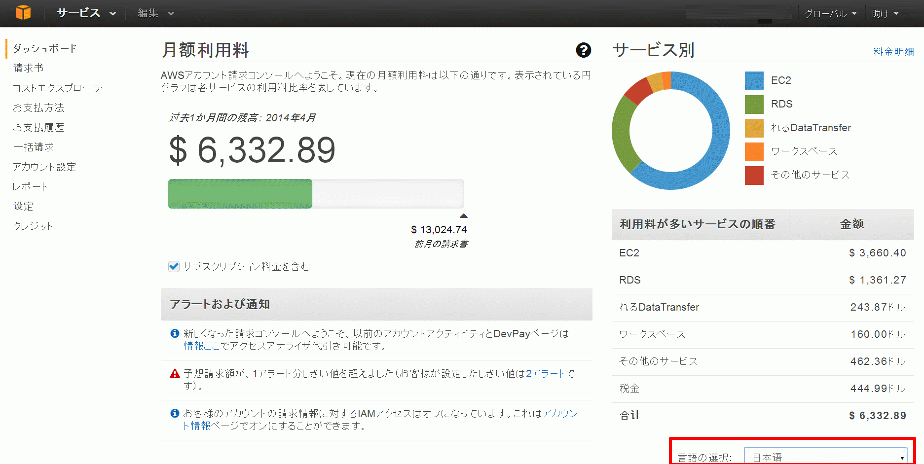
Task: Click the $ 3,660.40 EC2 amount
Action: pos(877,253)
